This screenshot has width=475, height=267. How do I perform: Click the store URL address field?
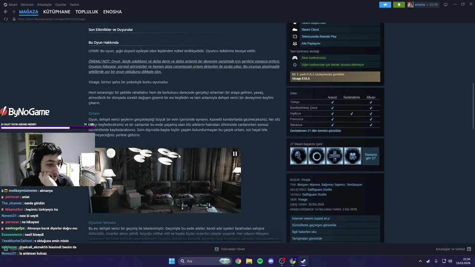[x=52, y=19]
